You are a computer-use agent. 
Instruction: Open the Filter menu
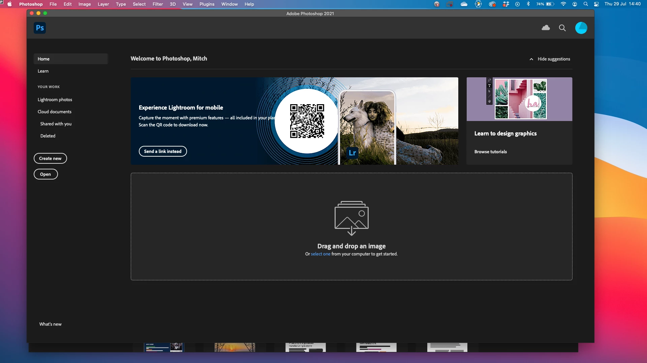pyautogui.click(x=157, y=4)
